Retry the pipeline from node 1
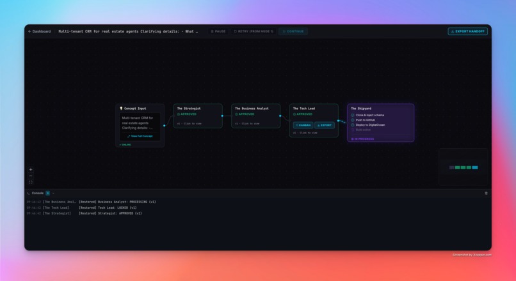Image resolution: width=516 pixels, height=281 pixels. (x=254, y=31)
